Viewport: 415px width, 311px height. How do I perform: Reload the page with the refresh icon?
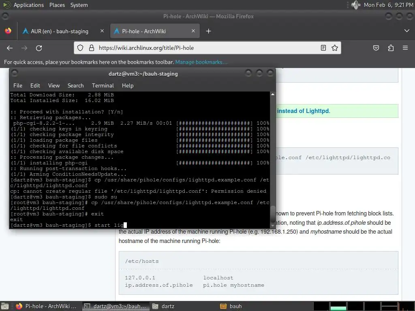(x=39, y=48)
